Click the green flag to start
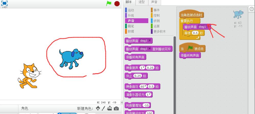 pyautogui.click(x=109, y=3)
